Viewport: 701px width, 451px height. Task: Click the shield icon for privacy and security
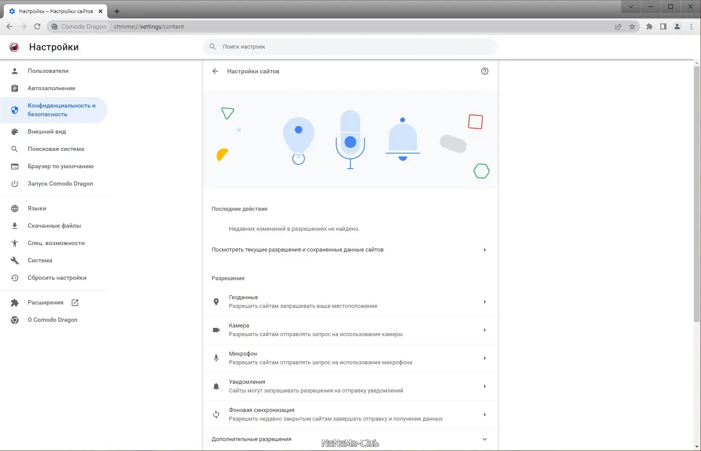[x=15, y=110]
